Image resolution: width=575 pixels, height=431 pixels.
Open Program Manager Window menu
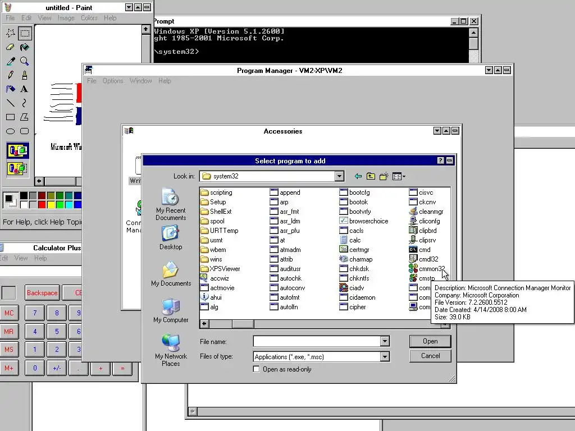pyautogui.click(x=141, y=81)
